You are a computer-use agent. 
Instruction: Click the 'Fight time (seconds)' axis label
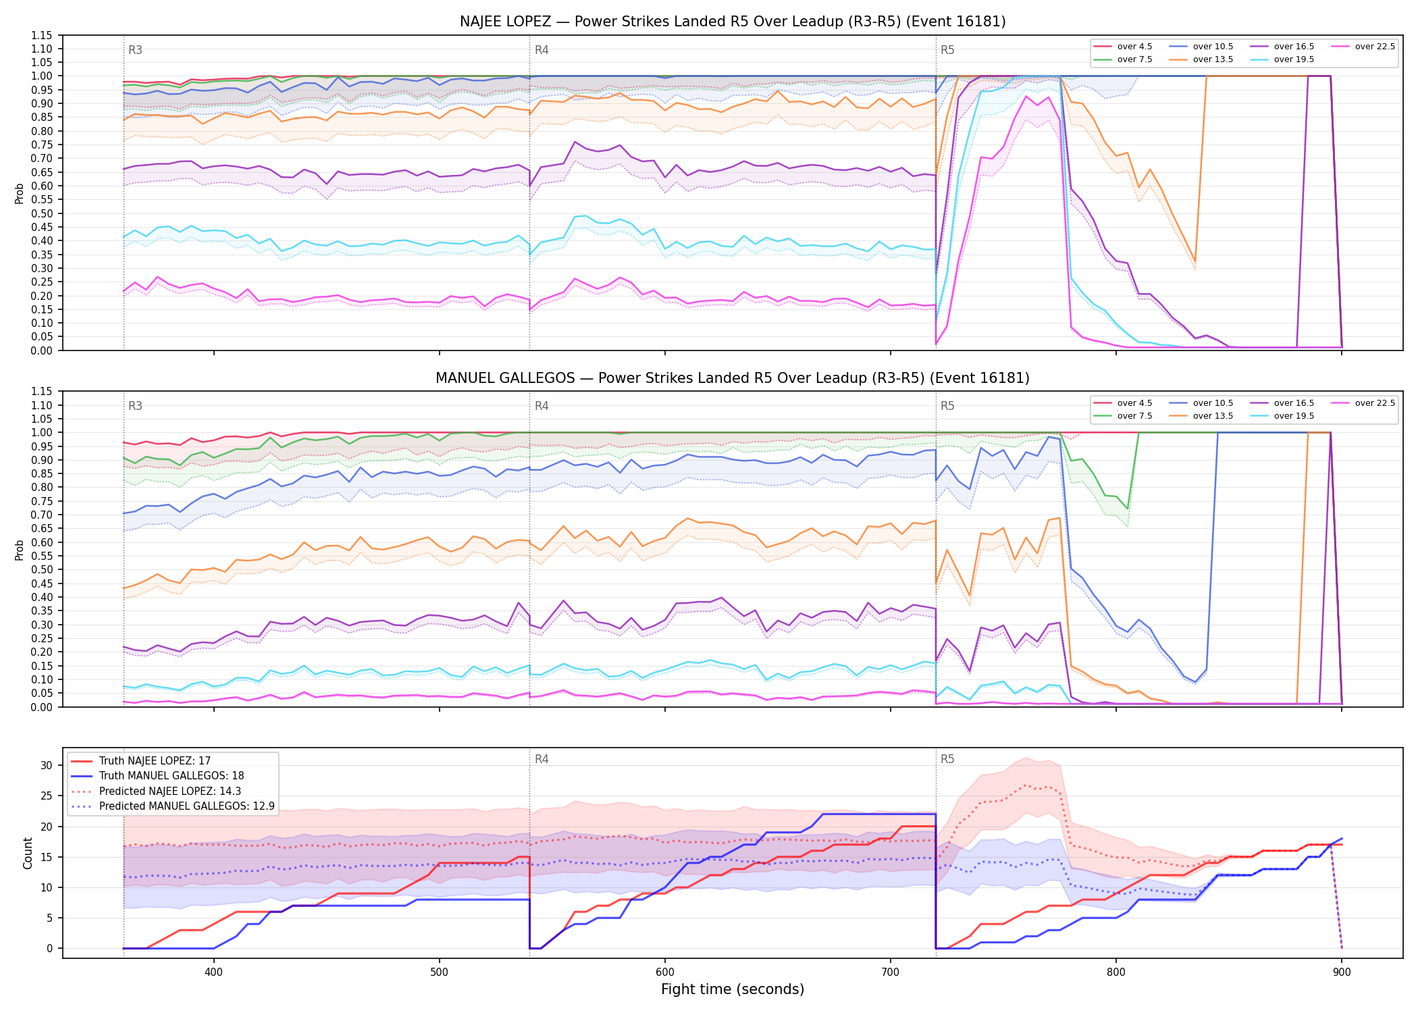pos(733,989)
